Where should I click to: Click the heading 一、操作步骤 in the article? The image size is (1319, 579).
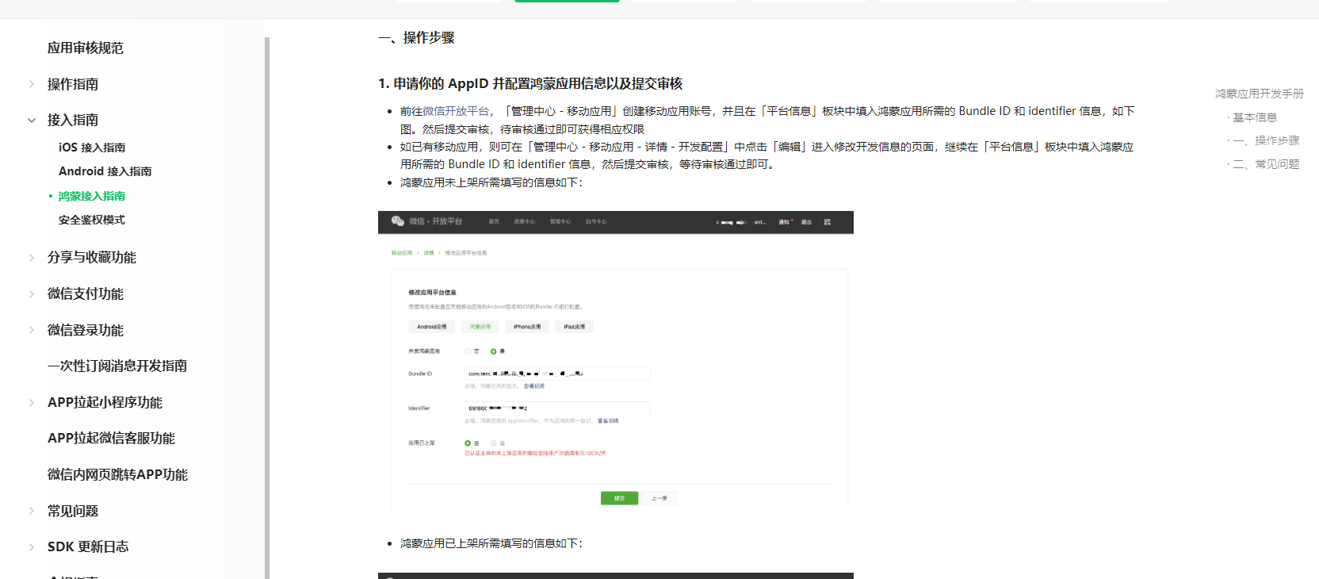tap(416, 38)
